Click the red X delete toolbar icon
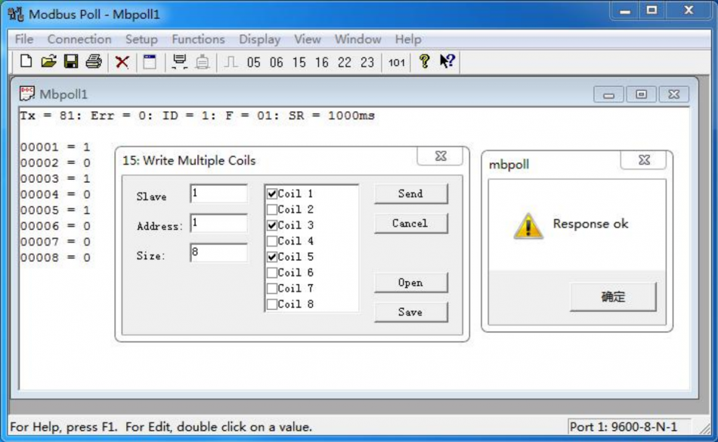The height and width of the screenshot is (442, 718). (x=122, y=62)
